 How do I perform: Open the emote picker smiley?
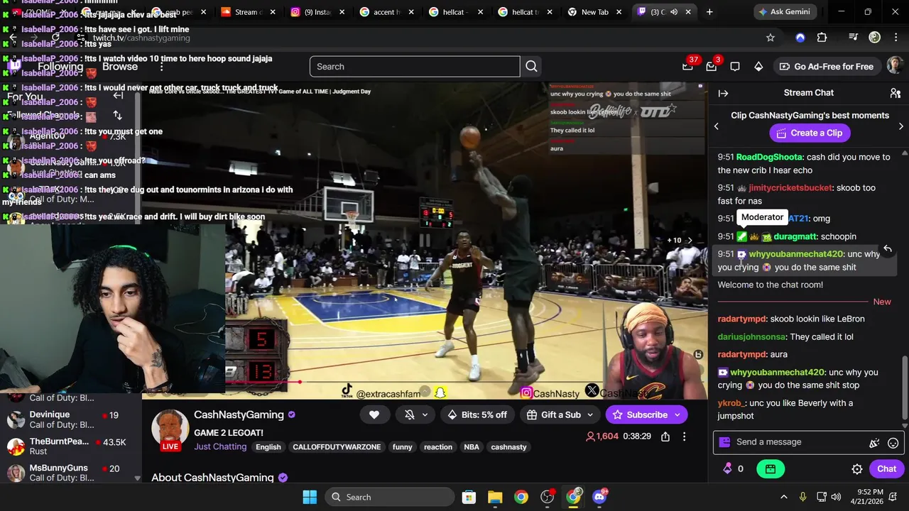[893, 443]
